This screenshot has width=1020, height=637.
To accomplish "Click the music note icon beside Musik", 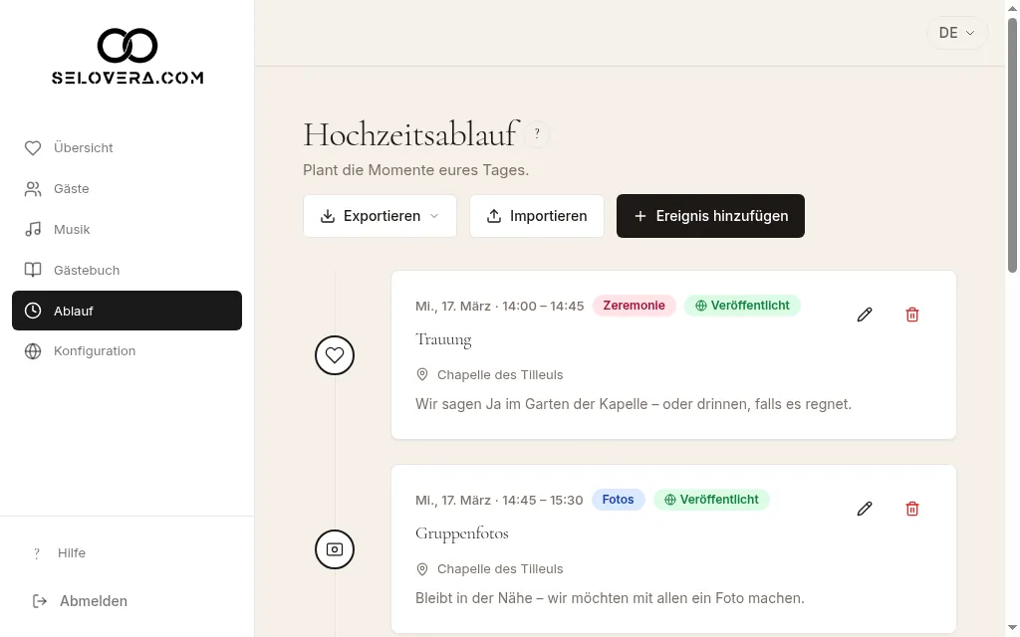I will tap(33, 230).
